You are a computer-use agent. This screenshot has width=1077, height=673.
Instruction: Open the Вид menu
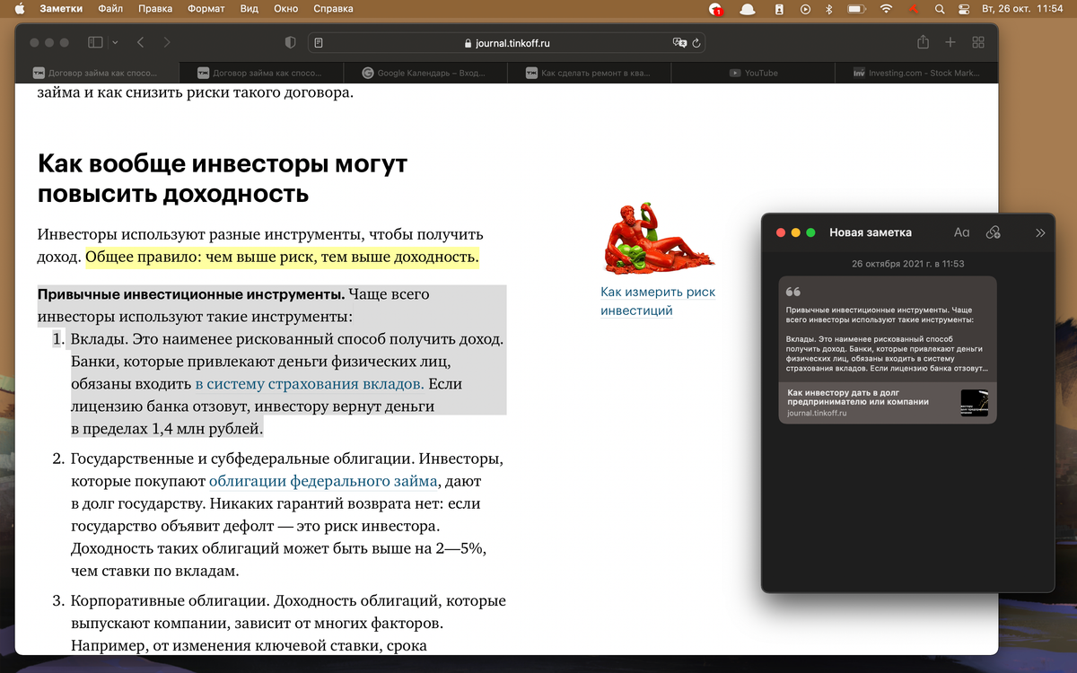pyautogui.click(x=250, y=9)
